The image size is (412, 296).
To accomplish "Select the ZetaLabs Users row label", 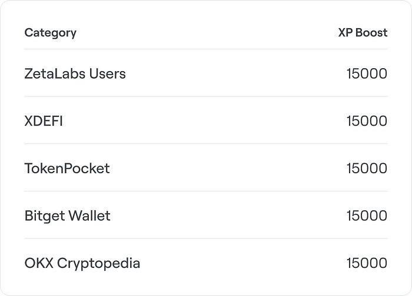I will [x=75, y=73].
